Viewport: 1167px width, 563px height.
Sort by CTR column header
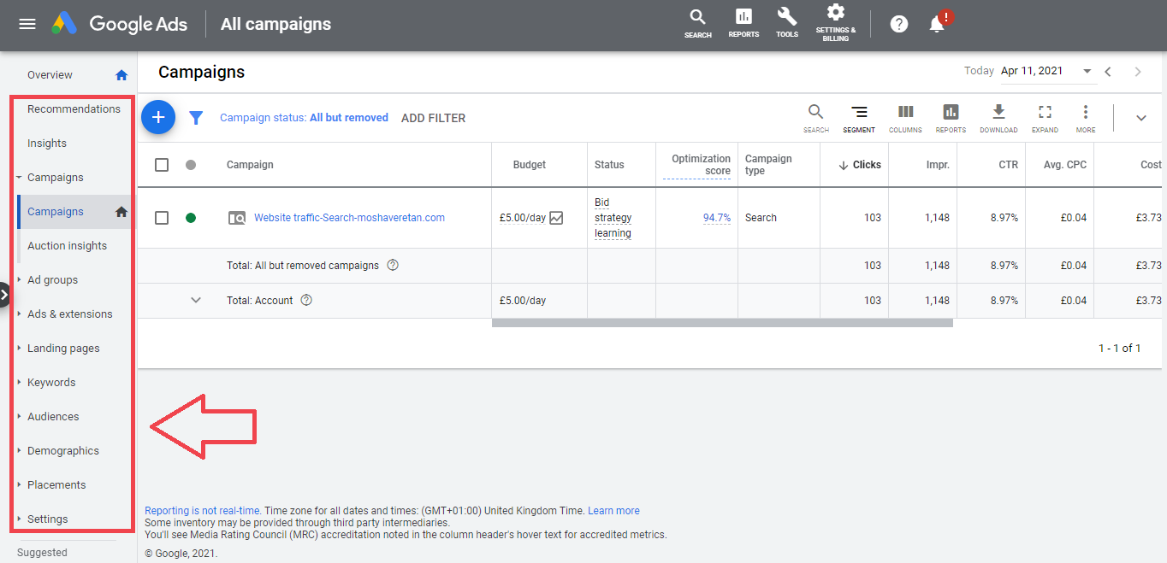coord(1009,165)
